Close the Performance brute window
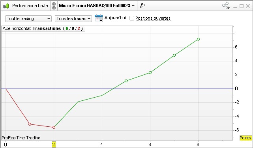The height and width of the screenshot is (148, 253). pos(248,6)
